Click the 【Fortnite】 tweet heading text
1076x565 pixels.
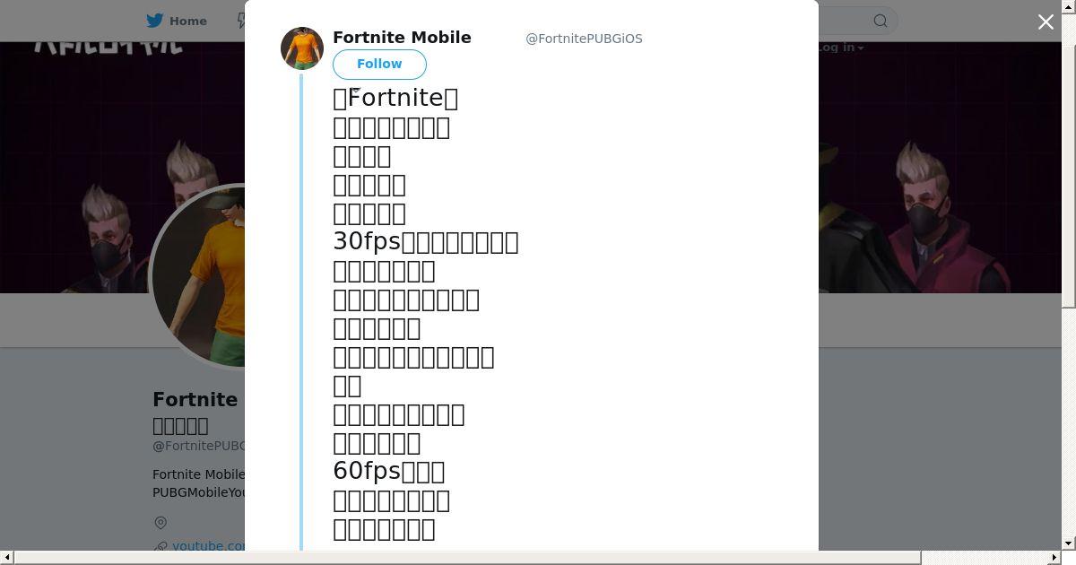(395, 98)
